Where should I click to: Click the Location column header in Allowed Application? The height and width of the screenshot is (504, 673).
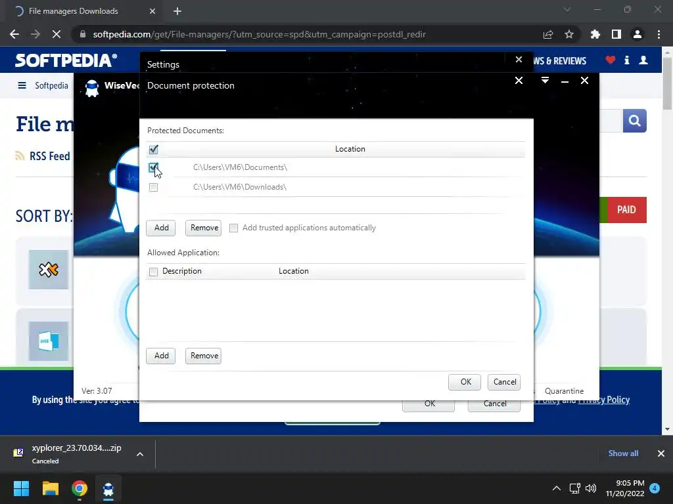click(x=294, y=271)
